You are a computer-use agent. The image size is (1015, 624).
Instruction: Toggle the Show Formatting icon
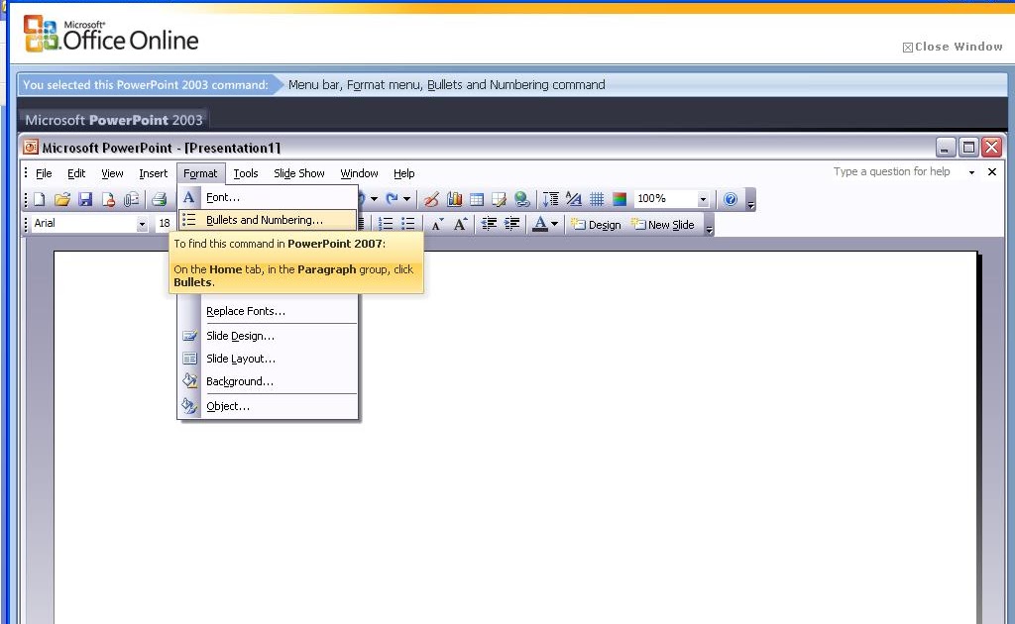click(574, 199)
